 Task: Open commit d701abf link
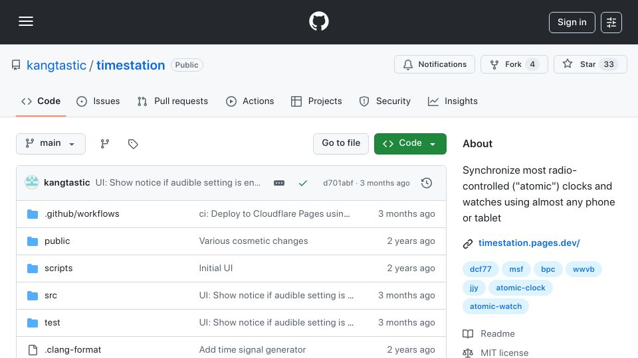pos(338,183)
